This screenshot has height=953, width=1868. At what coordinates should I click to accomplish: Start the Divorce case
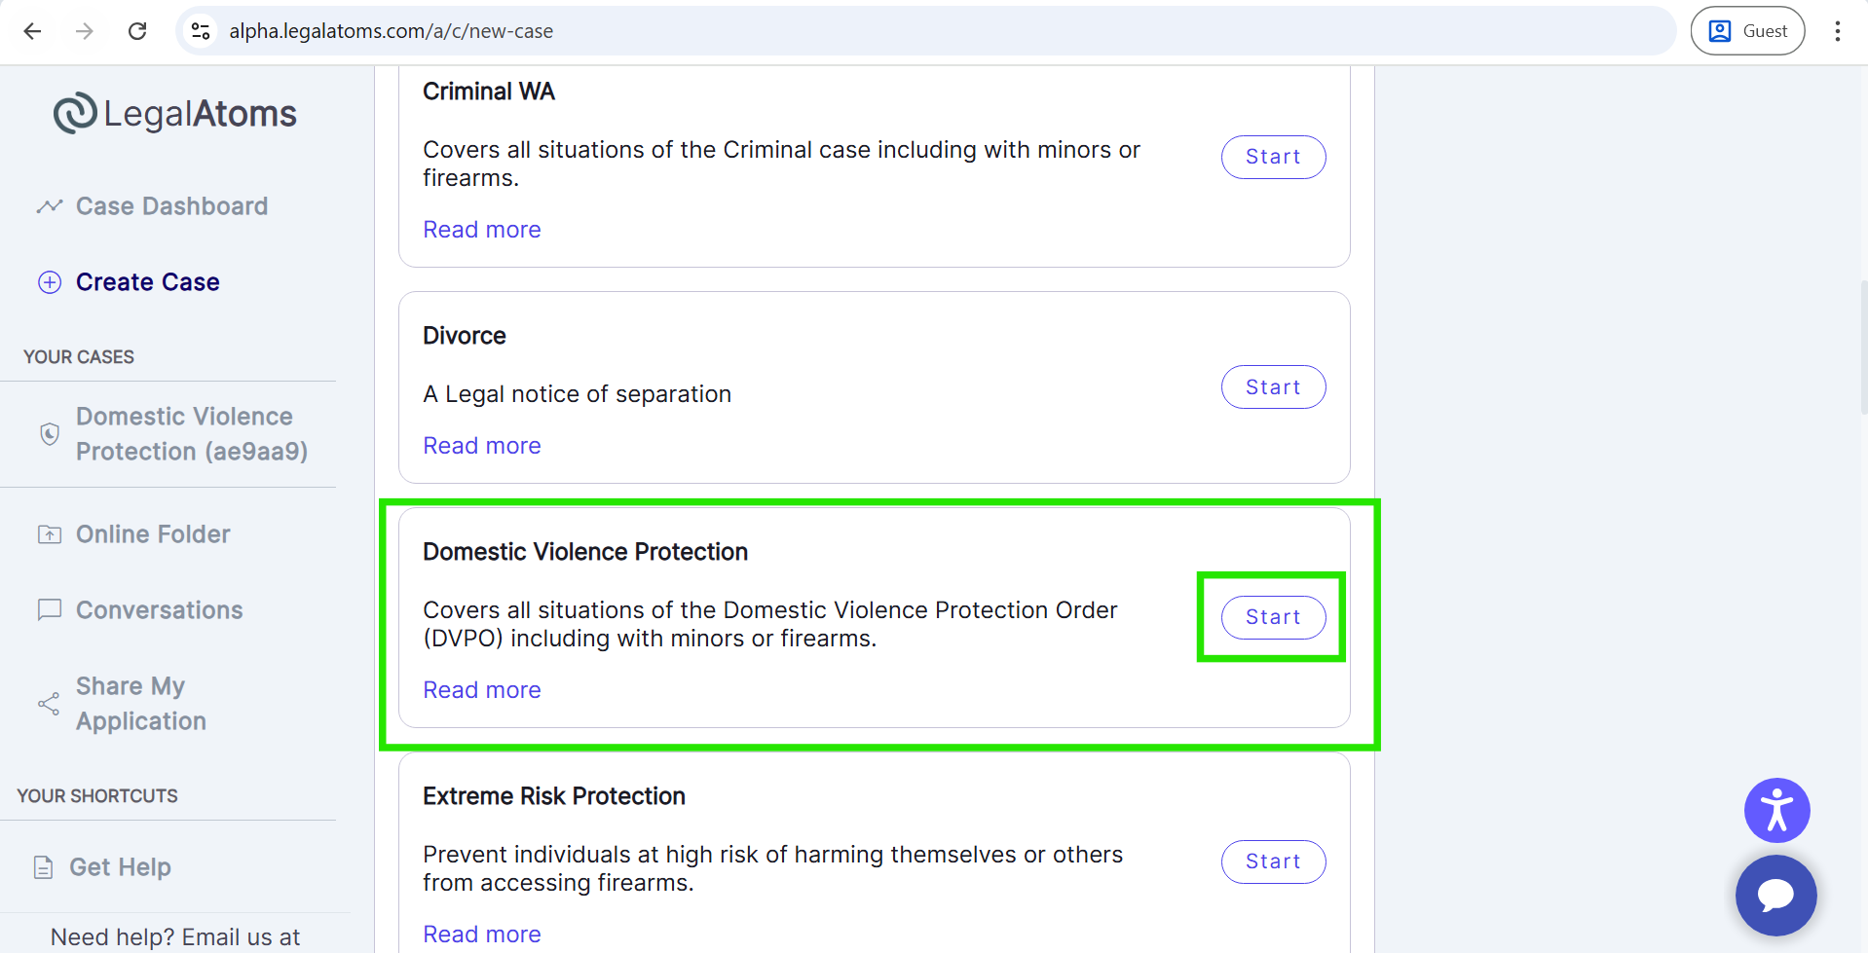(x=1273, y=387)
